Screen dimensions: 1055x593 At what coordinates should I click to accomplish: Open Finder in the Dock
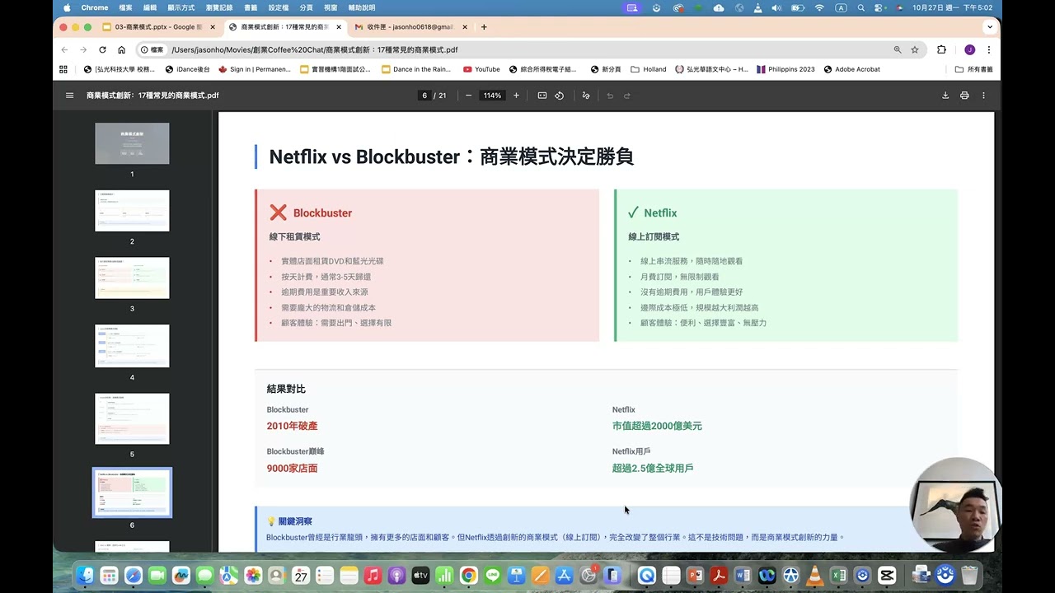[85, 575]
